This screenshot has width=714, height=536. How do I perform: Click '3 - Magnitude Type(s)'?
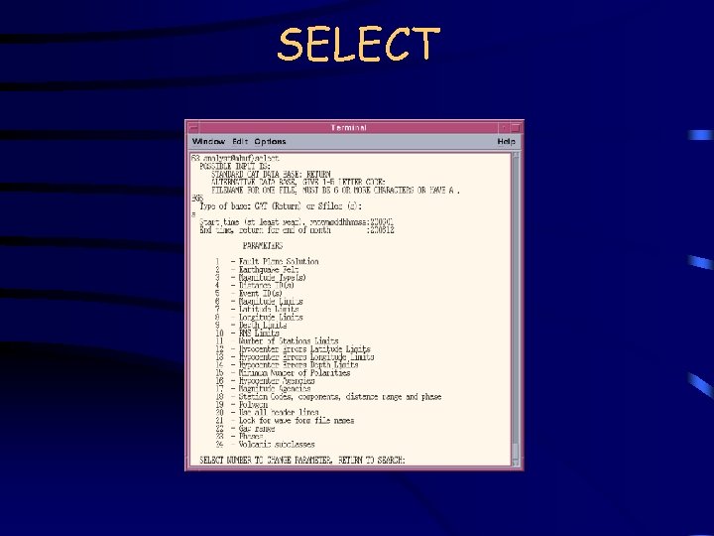tap(261, 278)
